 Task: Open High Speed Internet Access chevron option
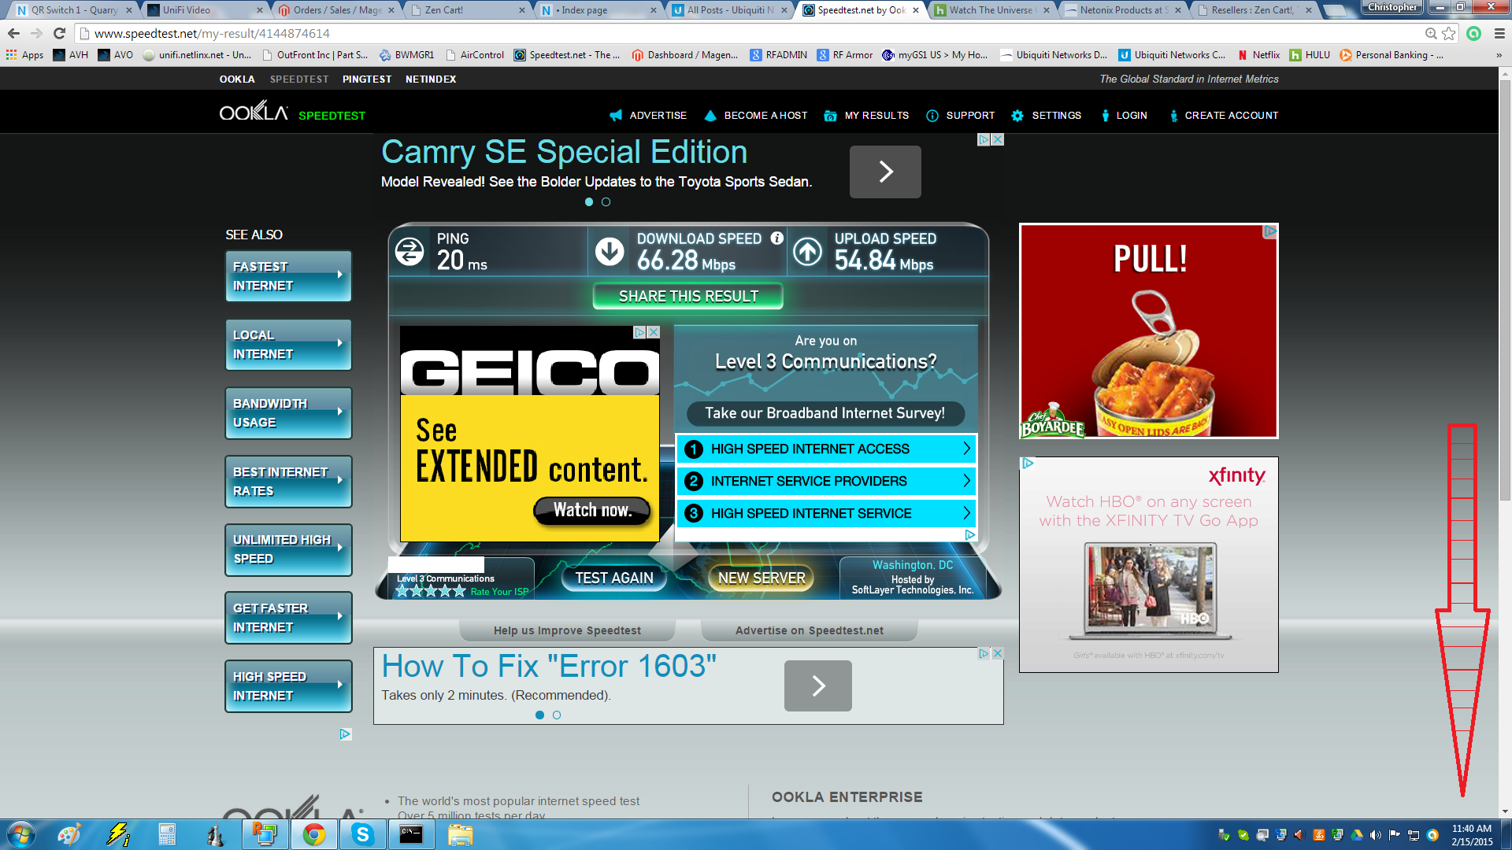(826, 449)
